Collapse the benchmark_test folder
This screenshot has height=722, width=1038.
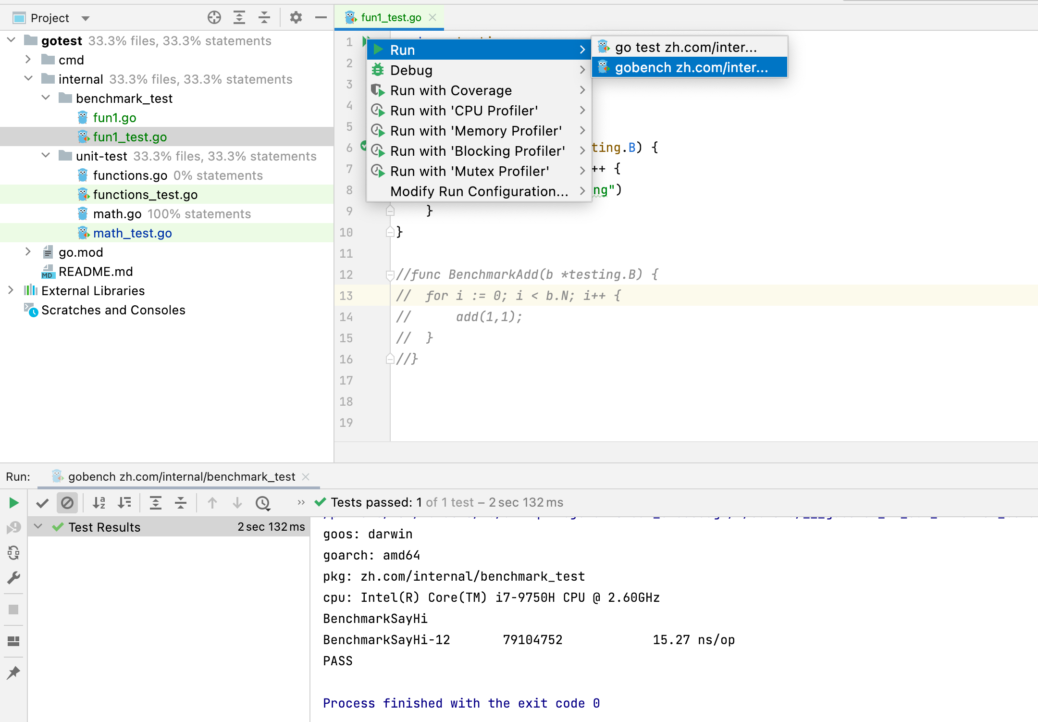(x=46, y=98)
